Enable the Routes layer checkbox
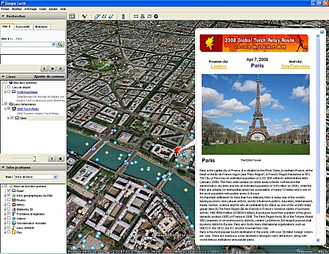Image resolution: width=329 pixels, height=254 pixels. (9, 200)
